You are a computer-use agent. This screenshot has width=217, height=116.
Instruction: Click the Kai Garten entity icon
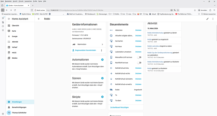click(111, 41)
